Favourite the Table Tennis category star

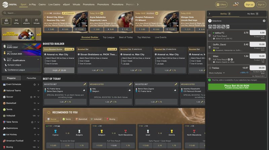(32, 122)
